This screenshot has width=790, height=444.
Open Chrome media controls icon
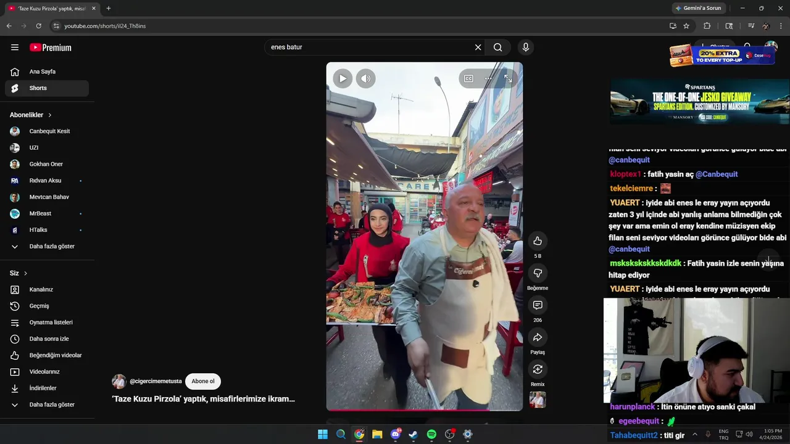click(751, 26)
